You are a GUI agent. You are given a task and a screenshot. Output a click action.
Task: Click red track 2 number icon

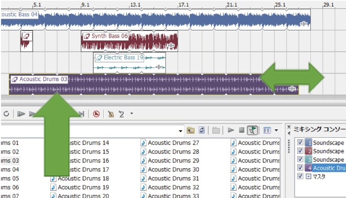pos(308,151)
